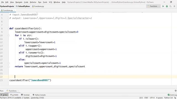177x99 pixels.
Task: Change the 4 spaces indent setting
Action: [x=159, y=98]
